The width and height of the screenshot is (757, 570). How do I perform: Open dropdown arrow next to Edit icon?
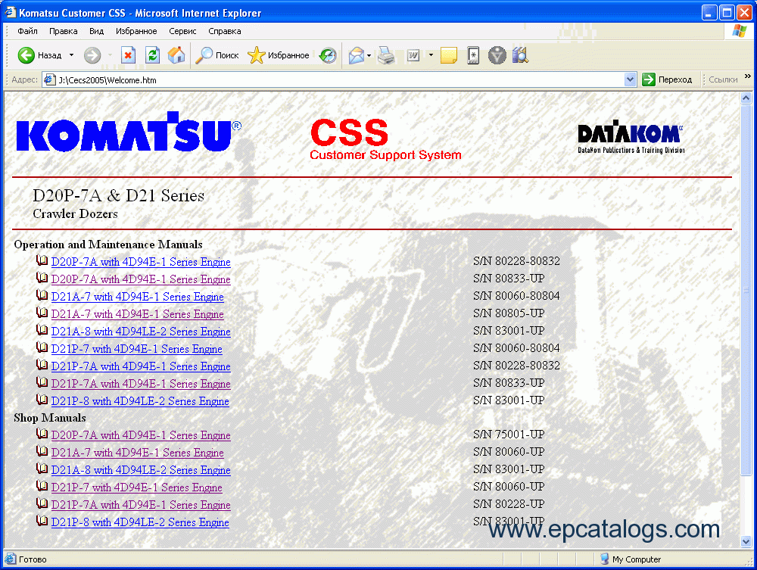coord(431,55)
